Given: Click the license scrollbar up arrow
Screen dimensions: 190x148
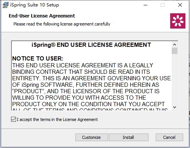Looking at the screenshot, I should click(x=174, y=45).
